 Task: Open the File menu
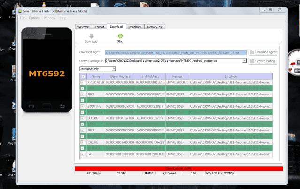click(x=22, y=18)
